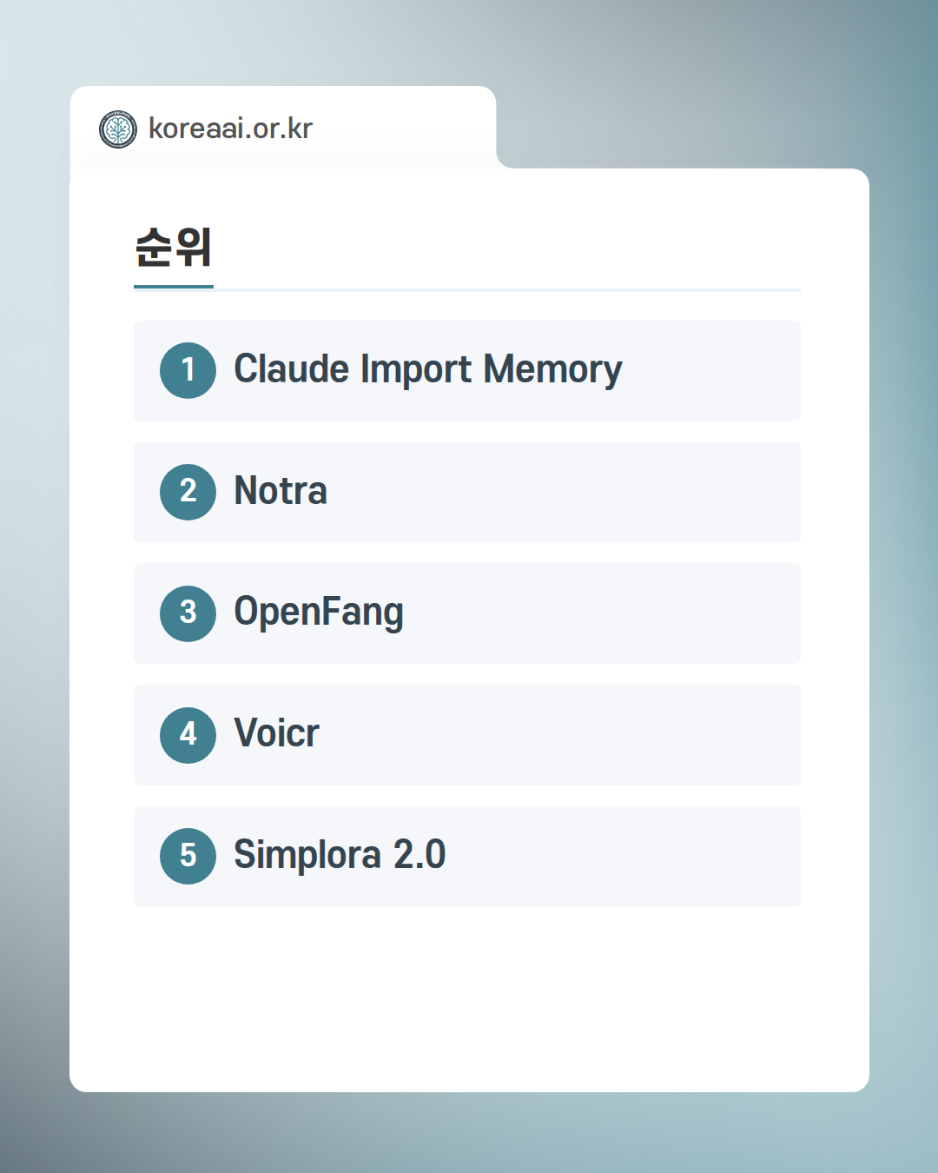Image resolution: width=938 pixels, height=1173 pixels.
Task: Open the Simplora 2.0 entry title
Action: tap(340, 856)
